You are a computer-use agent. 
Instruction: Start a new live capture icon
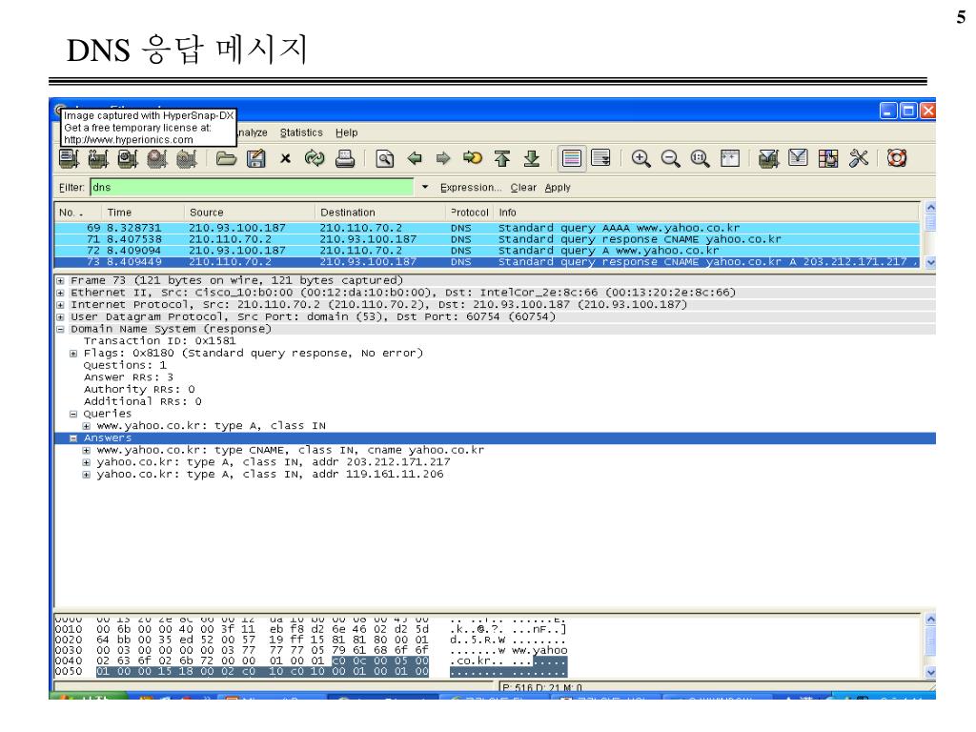127,159
